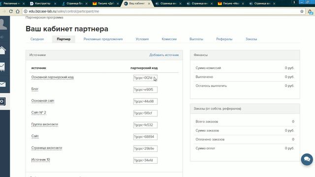Select the ?gcpc=44a98 code field
The height and width of the screenshot is (177, 315).
(145, 102)
